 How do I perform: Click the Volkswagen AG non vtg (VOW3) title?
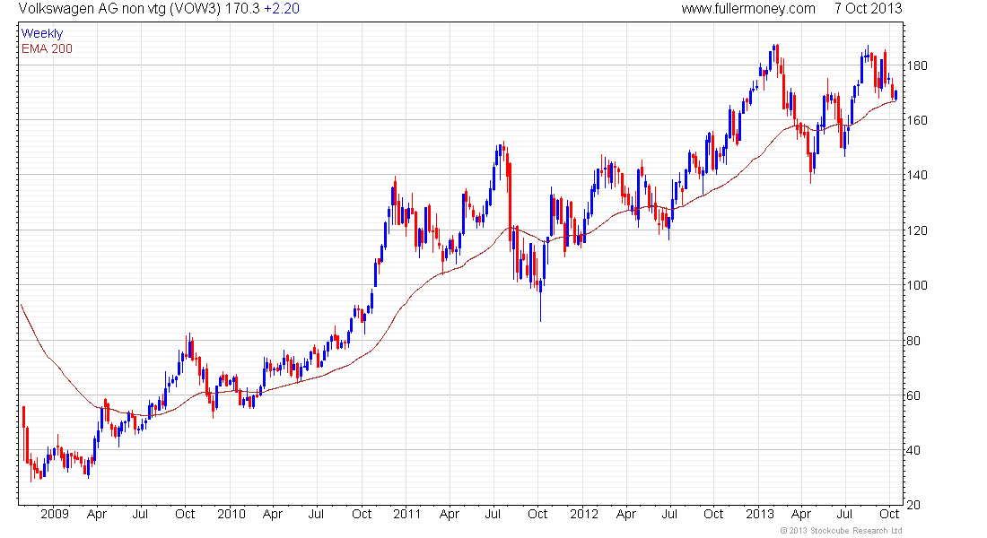tap(119, 9)
